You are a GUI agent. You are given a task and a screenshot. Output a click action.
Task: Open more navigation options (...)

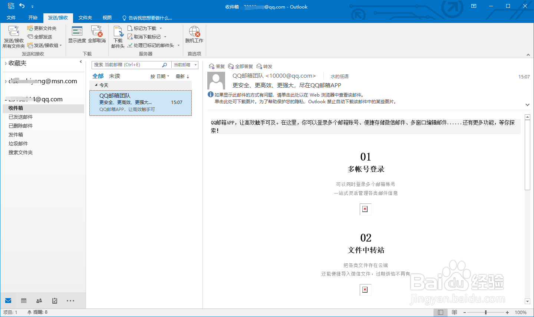[70, 301]
